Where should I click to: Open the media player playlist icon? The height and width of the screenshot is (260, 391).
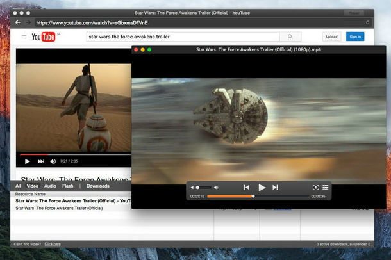pyautogui.click(x=326, y=187)
